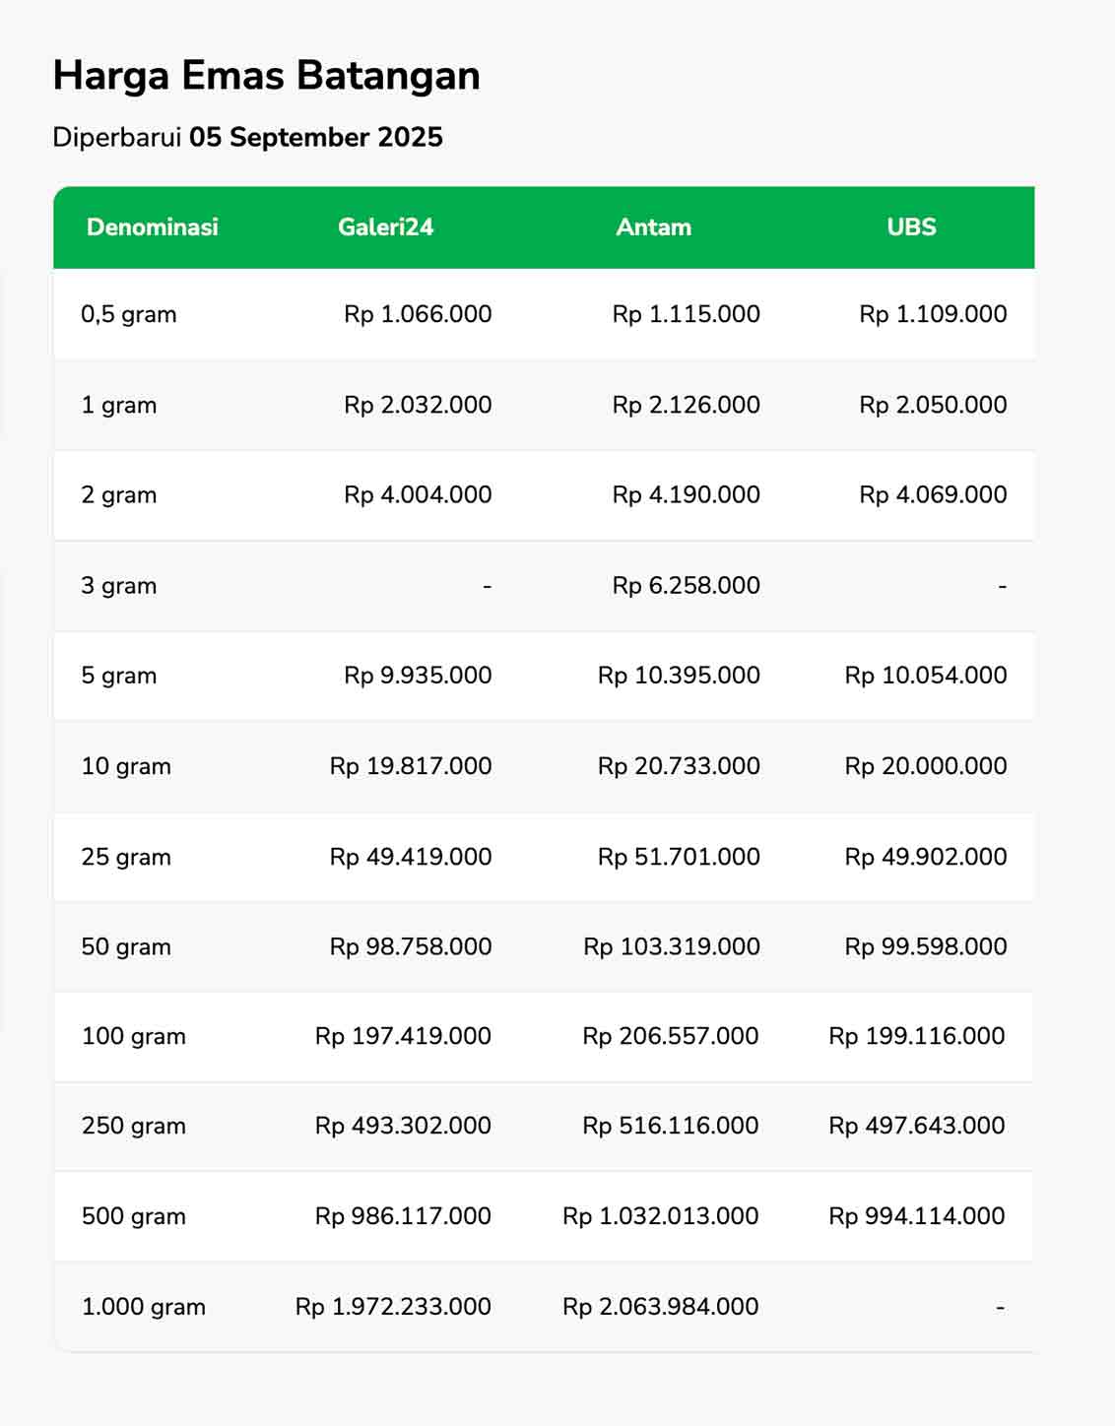The width and height of the screenshot is (1115, 1426).
Task: Click the 1.000 gram row label
Action: click(x=144, y=1307)
